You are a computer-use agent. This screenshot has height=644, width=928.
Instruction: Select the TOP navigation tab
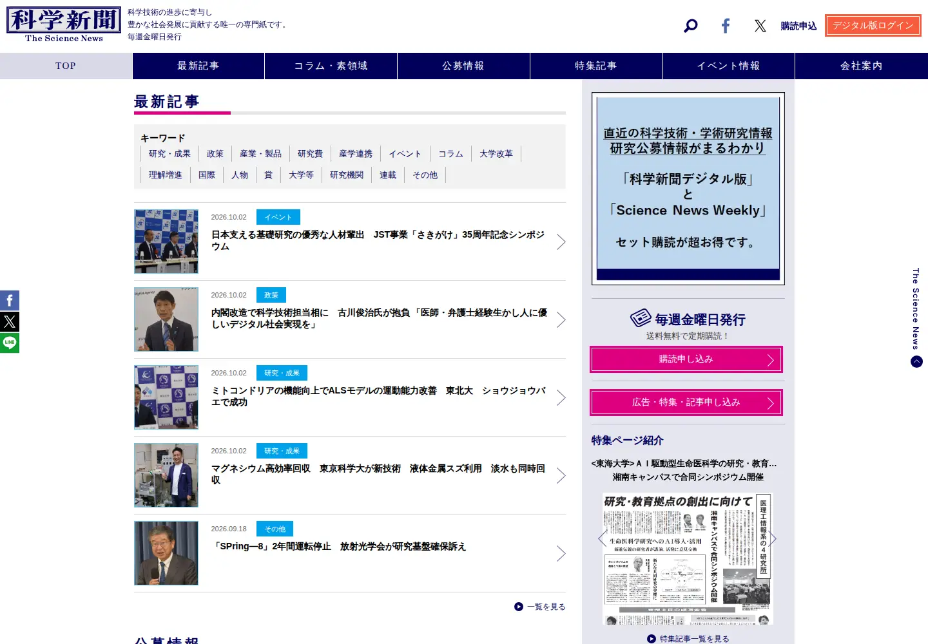66,66
